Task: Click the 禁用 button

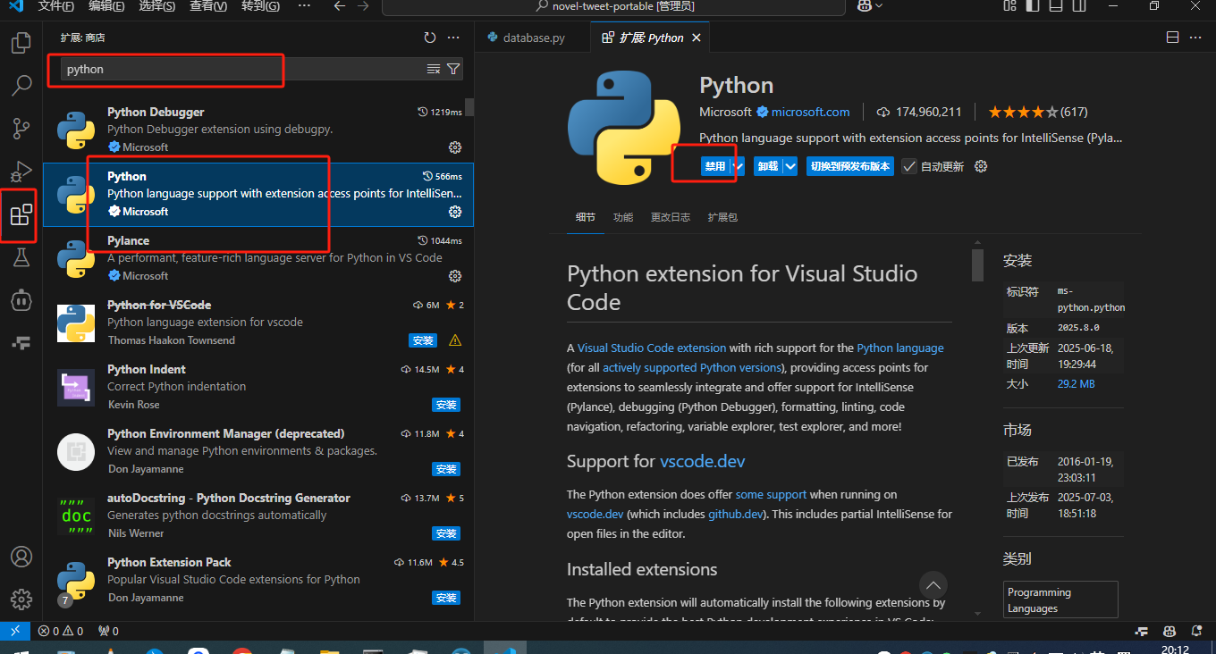Action: [715, 166]
